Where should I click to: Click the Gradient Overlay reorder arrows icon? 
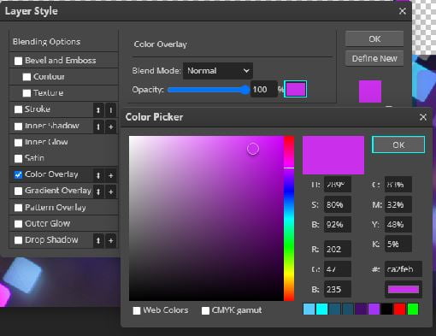point(98,192)
